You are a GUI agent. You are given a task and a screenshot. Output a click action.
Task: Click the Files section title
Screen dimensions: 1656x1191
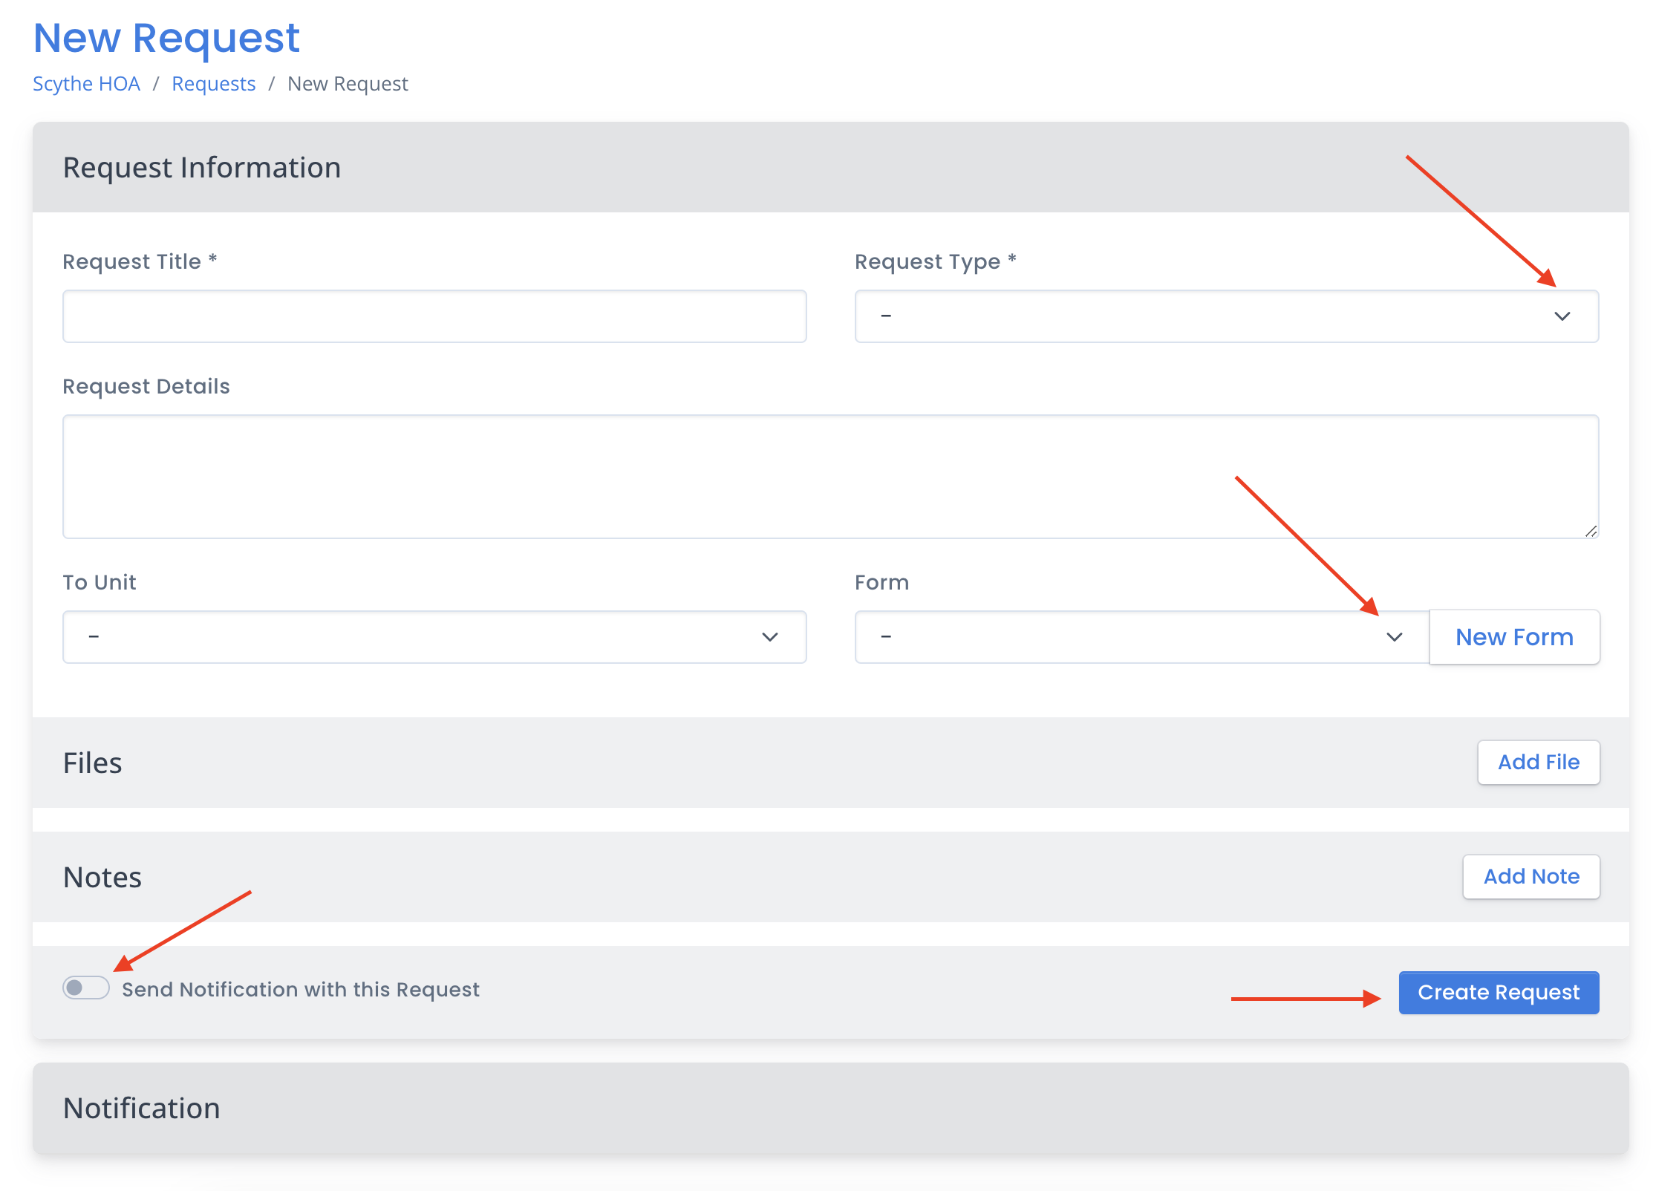(92, 763)
